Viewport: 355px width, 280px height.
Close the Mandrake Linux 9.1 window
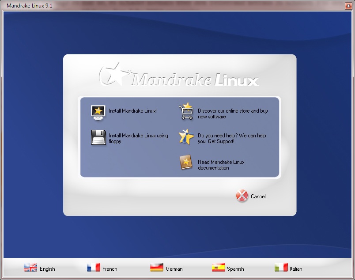[348, 6]
